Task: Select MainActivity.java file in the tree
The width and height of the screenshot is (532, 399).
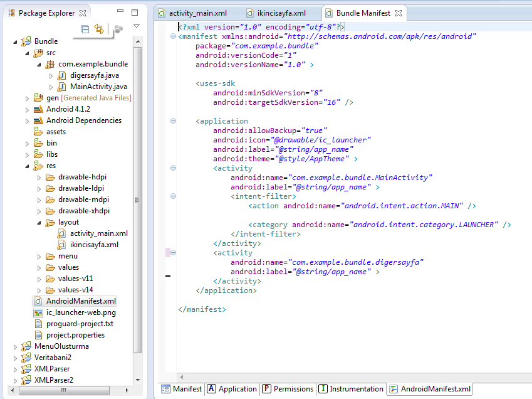Action: (x=98, y=87)
